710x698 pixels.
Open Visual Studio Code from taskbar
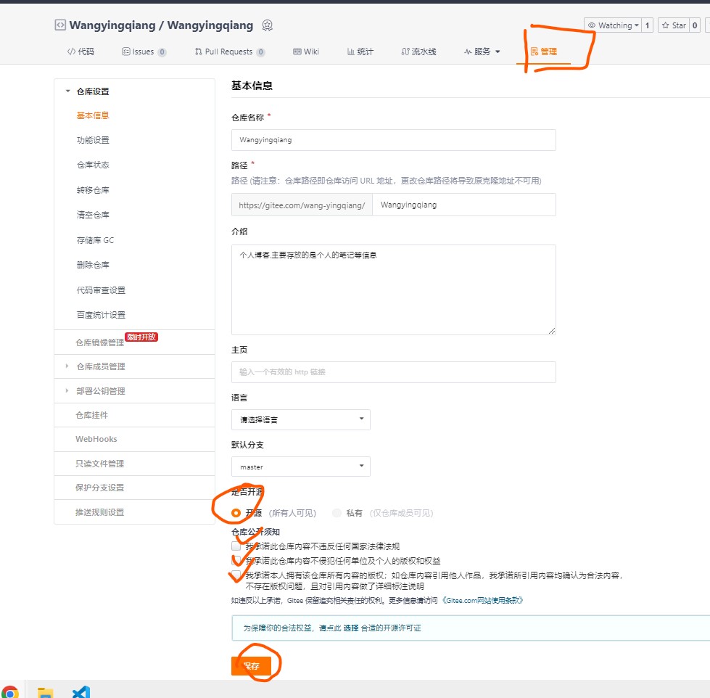tap(81, 691)
